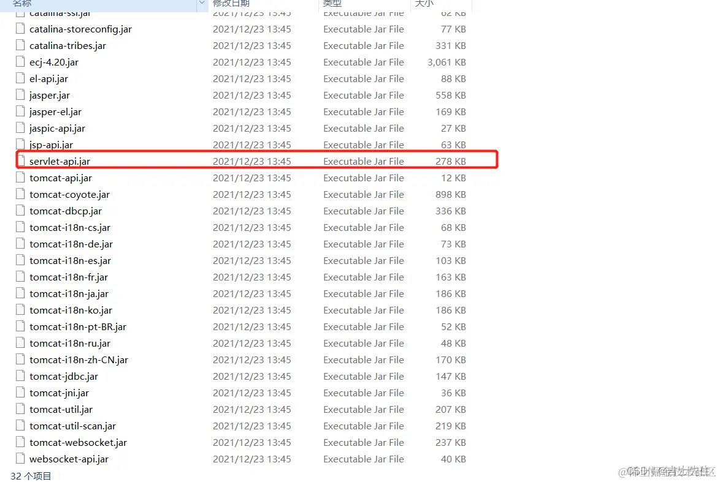Click the 32 个项目 status bar count
The height and width of the screenshot is (482, 720).
(31, 476)
